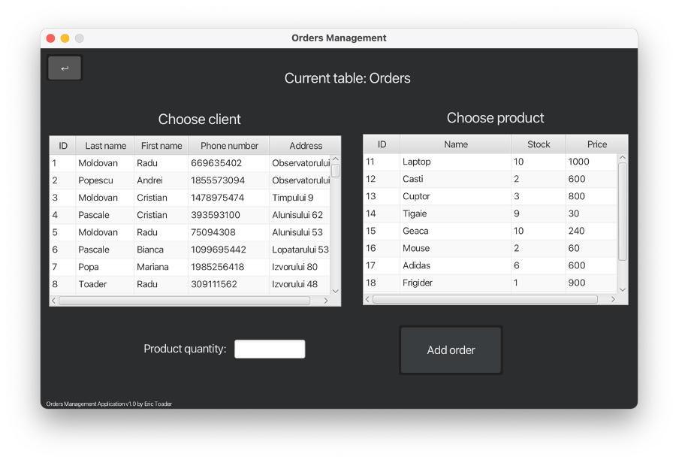This screenshot has width=679, height=463.
Task: Select the Cuptor product row
Action: coord(490,196)
